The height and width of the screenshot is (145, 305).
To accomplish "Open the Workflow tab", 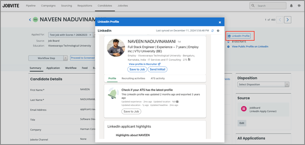I will (x=71, y=68).
